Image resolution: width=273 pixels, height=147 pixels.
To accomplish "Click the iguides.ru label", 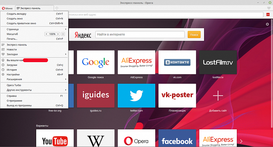I will click(96, 110).
